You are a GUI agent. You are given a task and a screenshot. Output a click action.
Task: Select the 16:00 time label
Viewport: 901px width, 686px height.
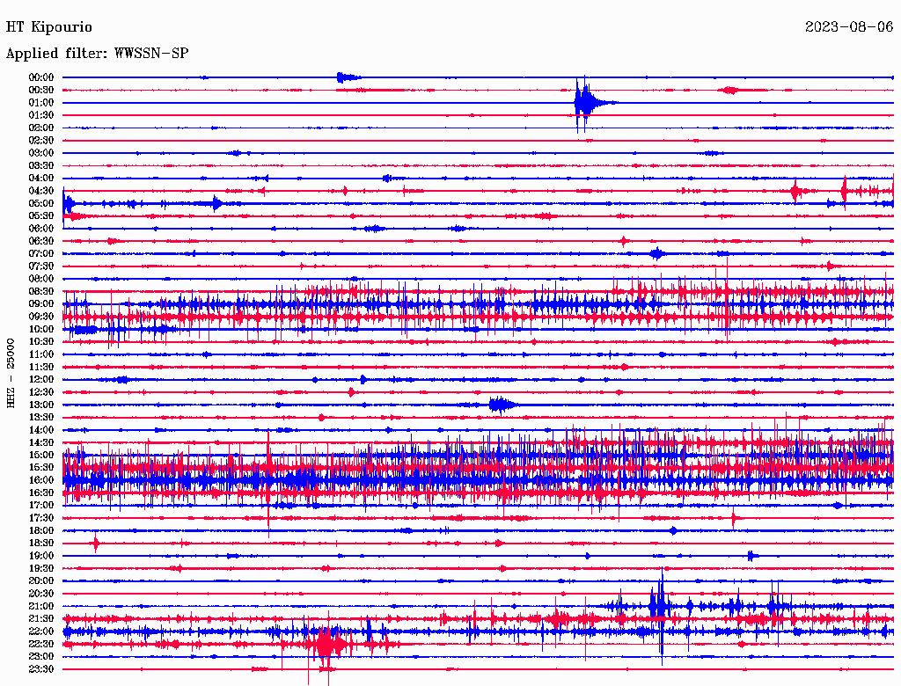[41, 481]
